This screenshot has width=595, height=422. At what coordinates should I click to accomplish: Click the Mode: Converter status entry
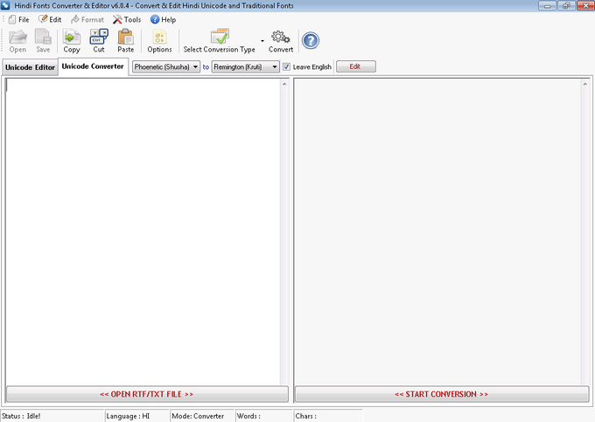point(198,416)
